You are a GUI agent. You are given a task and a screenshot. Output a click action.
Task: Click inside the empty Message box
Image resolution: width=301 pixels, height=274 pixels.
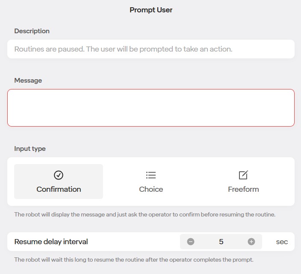pyautogui.click(x=150, y=108)
